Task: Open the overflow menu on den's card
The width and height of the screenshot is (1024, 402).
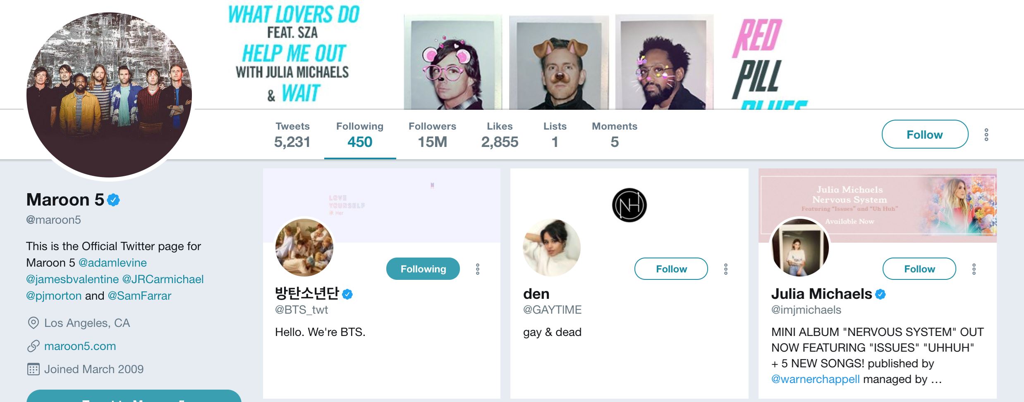Action: pos(725,269)
